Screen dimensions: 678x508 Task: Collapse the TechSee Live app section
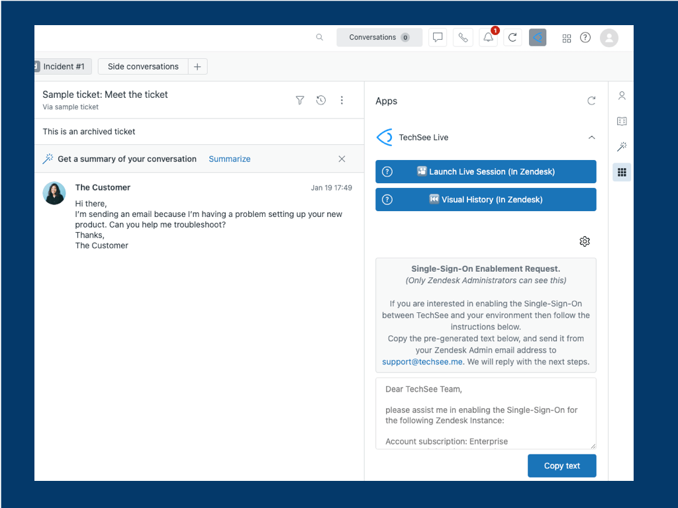(x=591, y=138)
